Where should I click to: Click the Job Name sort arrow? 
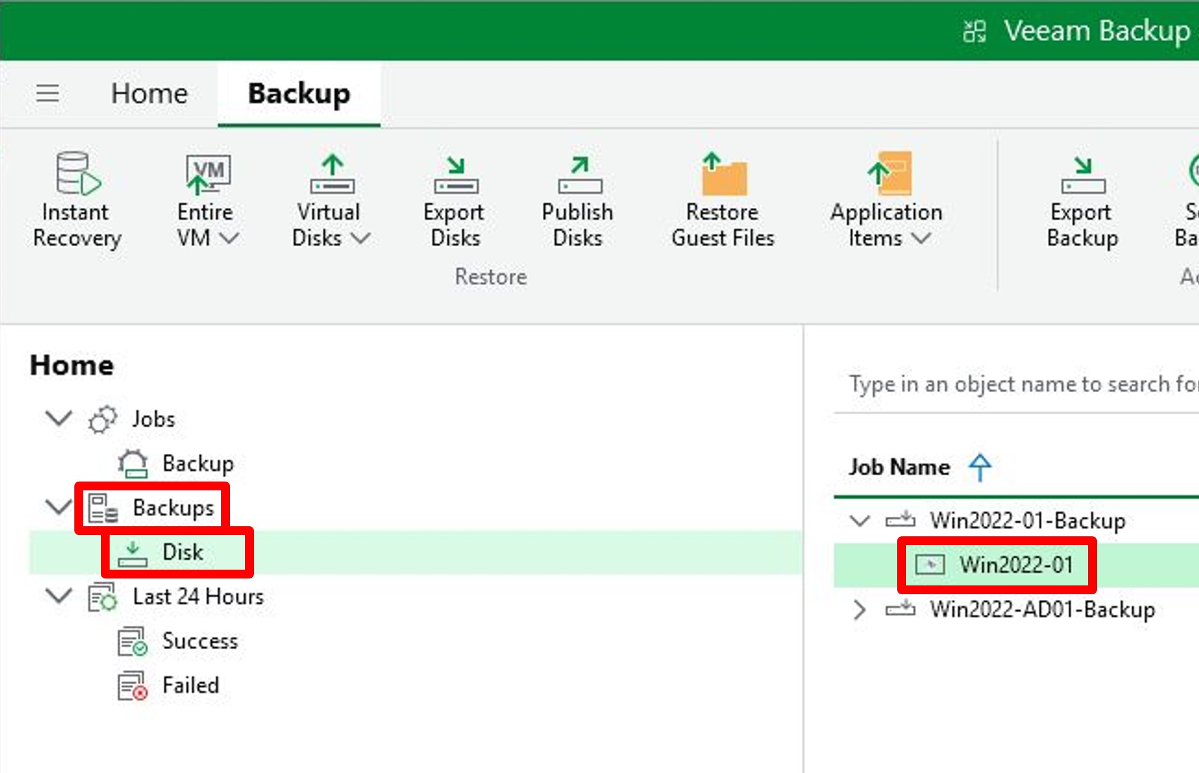click(980, 467)
